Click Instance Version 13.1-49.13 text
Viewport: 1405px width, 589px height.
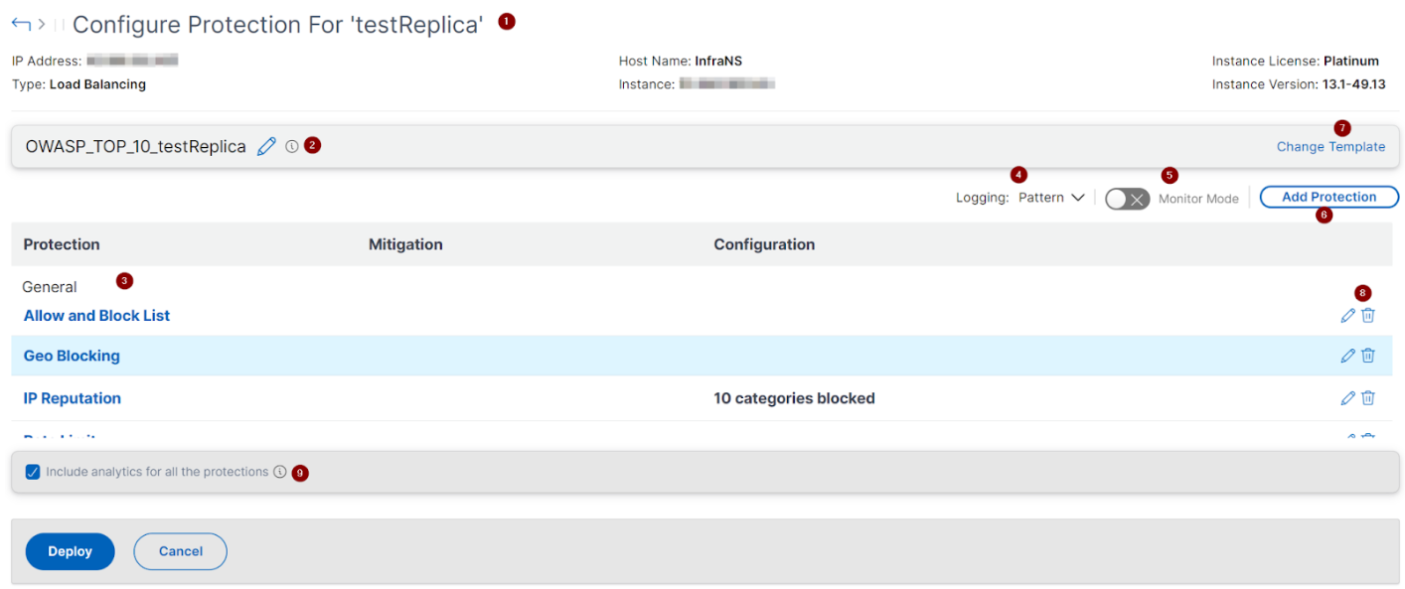point(1299,84)
